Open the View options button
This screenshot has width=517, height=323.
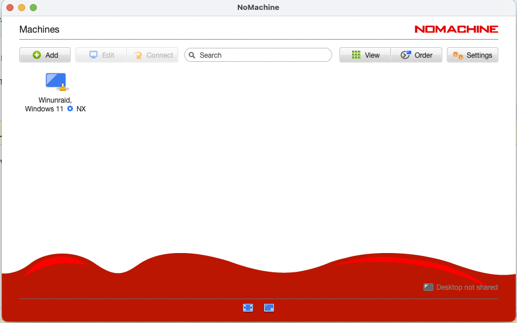click(365, 55)
